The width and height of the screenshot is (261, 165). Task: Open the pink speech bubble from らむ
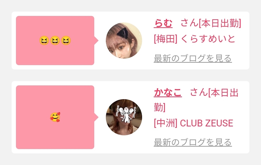[x=55, y=41]
